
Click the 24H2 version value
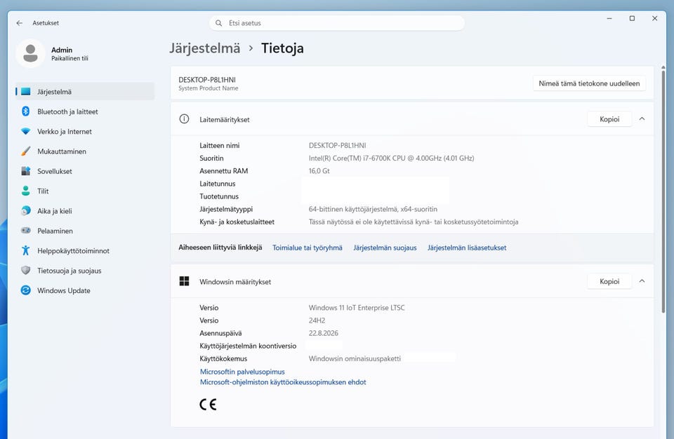coord(317,320)
